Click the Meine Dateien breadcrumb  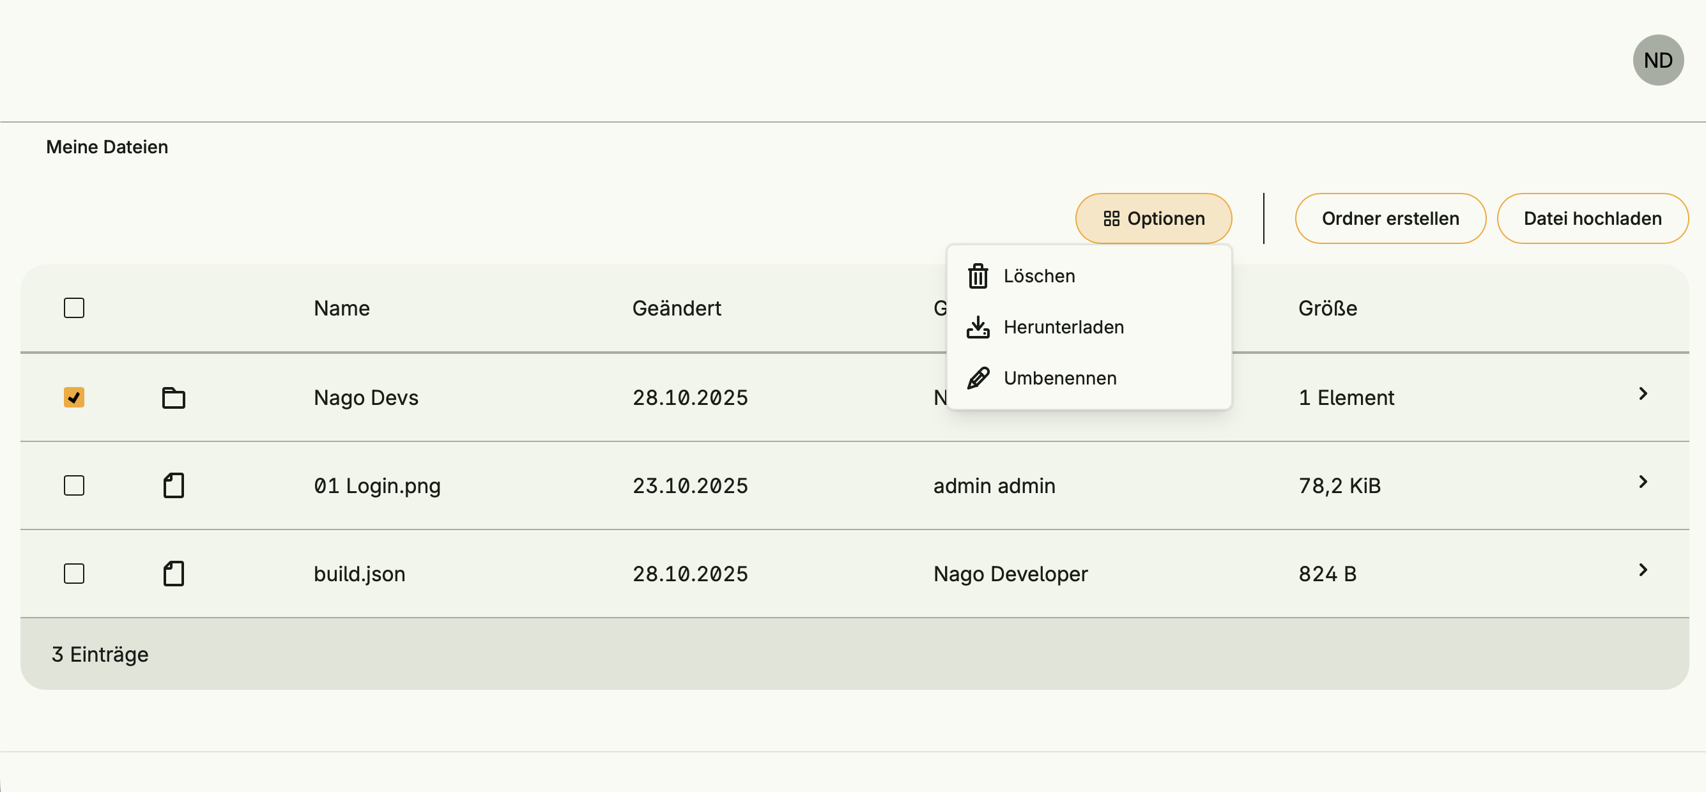[107, 147]
